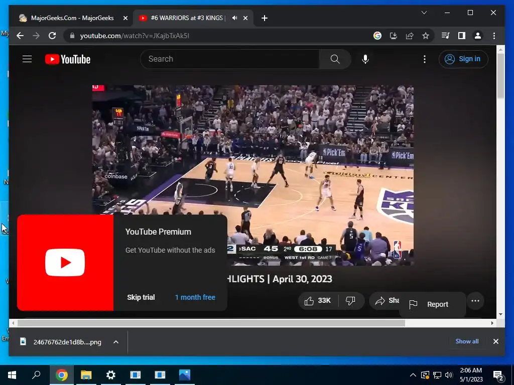Reload the YouTube page
514x385 pixels.
coord(52,36)
